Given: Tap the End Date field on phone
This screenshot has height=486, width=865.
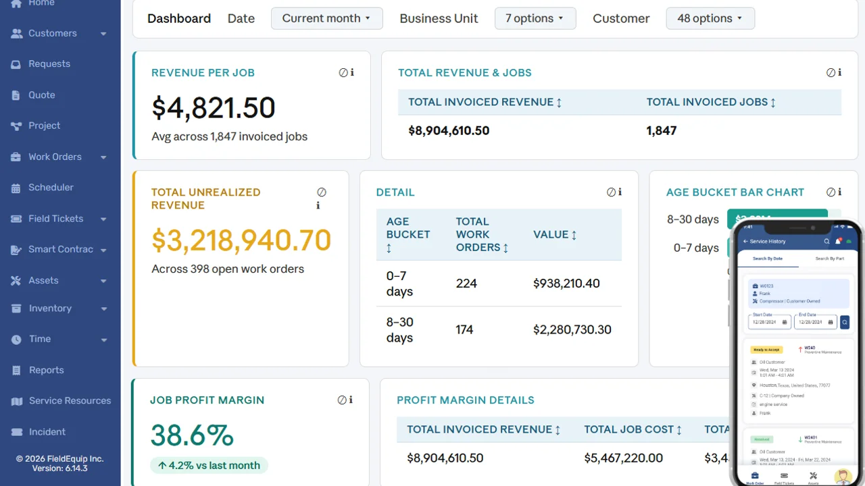Looking at the screenshot, I should (816, 322).
